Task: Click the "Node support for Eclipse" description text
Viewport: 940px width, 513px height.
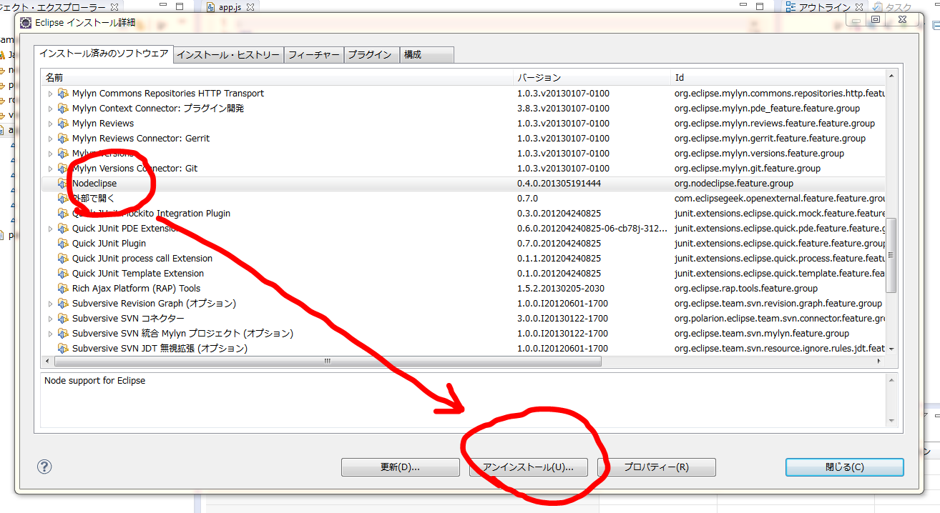Action: (94, 381)
